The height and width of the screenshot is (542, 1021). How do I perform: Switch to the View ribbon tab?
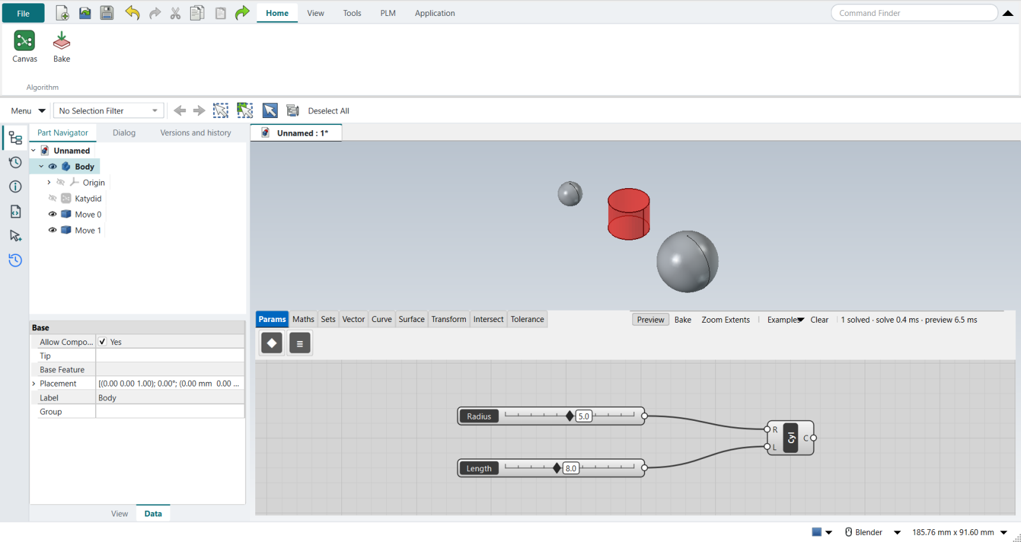(315, 13)
